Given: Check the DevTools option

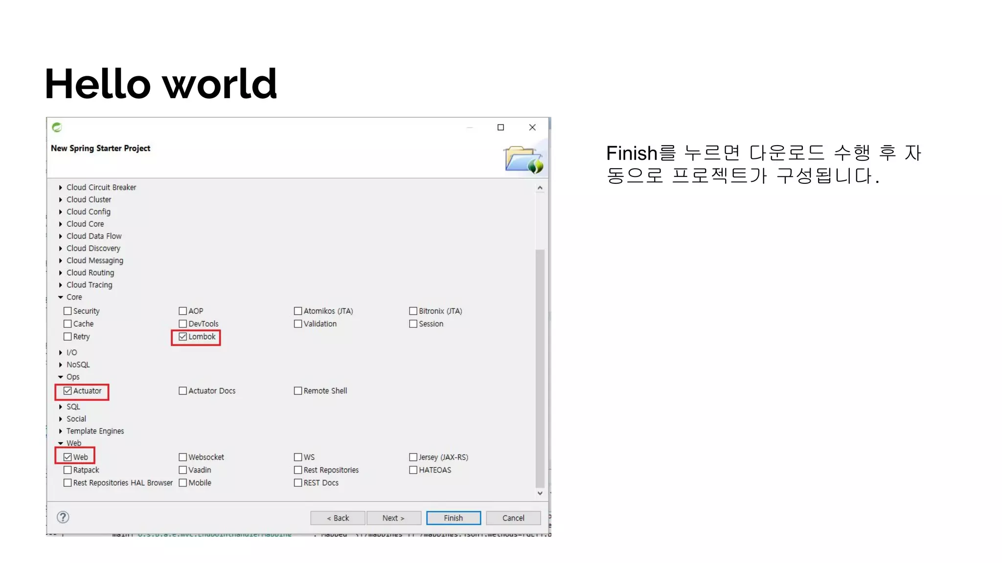Looking at the screenshot, I should click(x=182, y=324).
